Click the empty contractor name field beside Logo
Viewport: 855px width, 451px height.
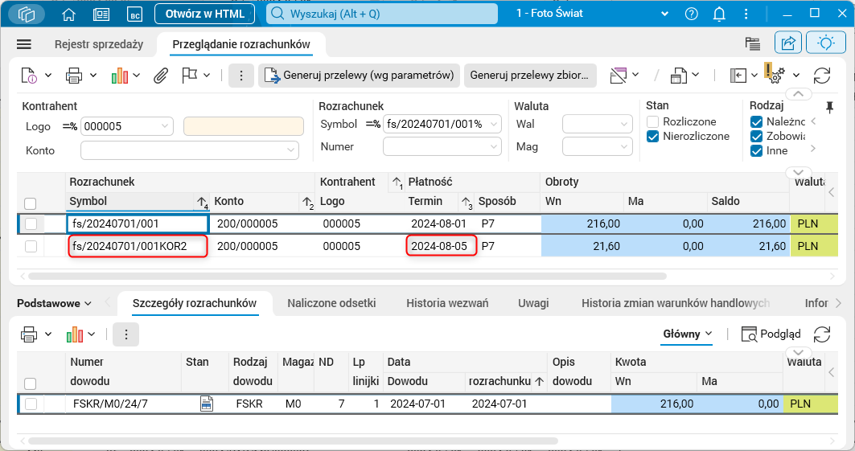[244, 126]
